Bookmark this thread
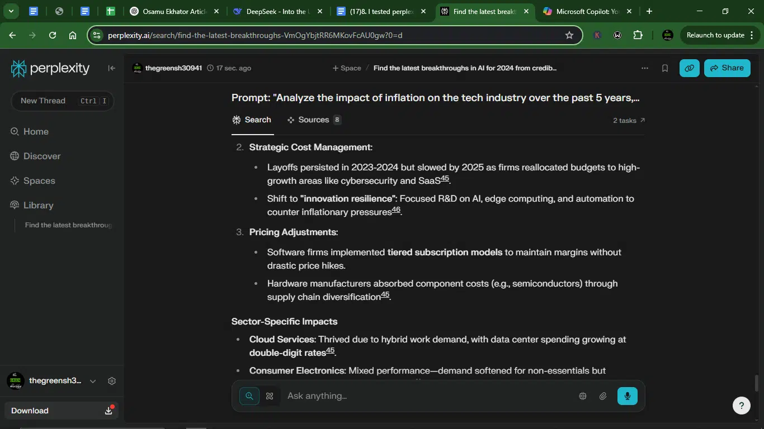The height and width of the screenshot is (429, 764). (x=665, y=68)
